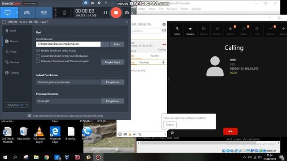Enable Hidupkan Bandicam saat Windows berjalan
The image size is (287, 161).
(38, 61)
